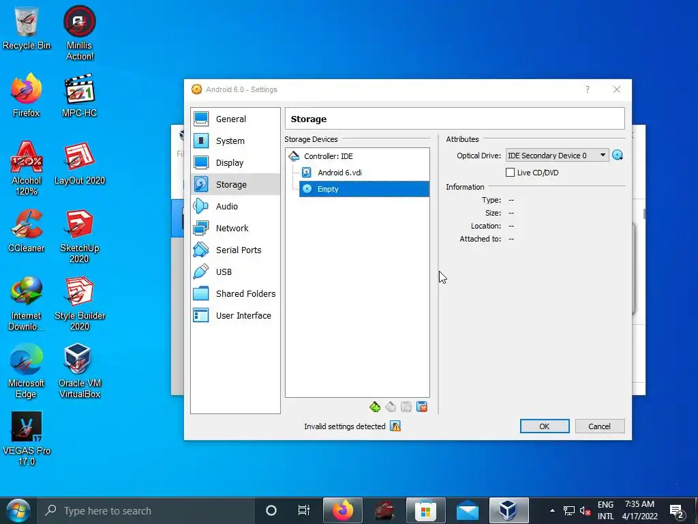Select the LayOut 2020 desktop icon
The image size is (698, 524).
pos(80,164)
